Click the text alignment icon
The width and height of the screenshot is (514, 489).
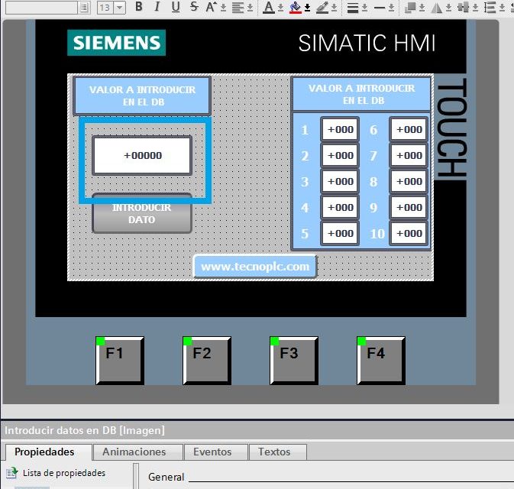(x=238, y=8)
